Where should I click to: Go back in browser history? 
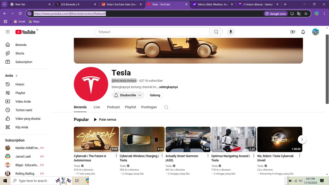pos(5,13)
